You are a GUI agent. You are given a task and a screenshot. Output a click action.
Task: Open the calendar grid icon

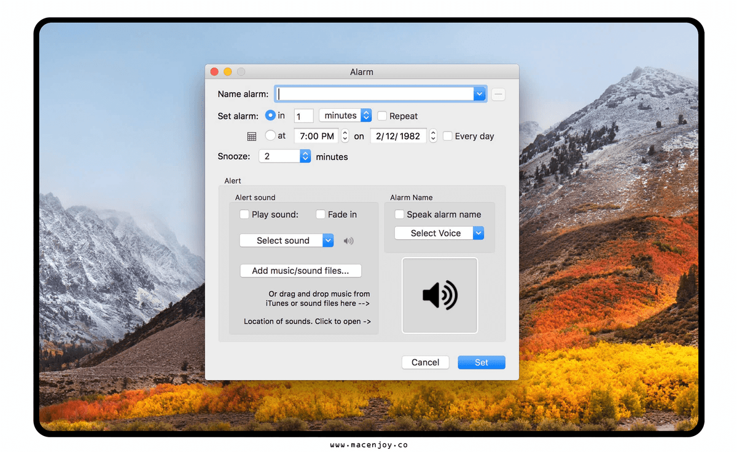coord(251,137)
